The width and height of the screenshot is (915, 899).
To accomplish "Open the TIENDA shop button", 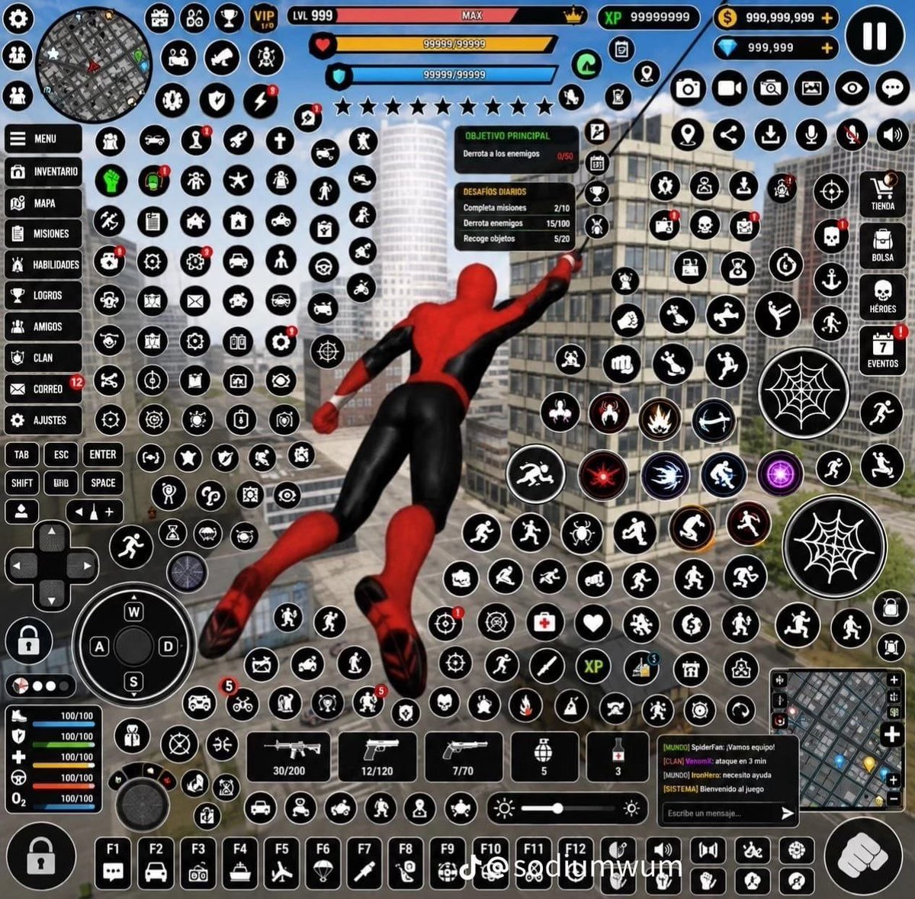I will (x=882, y=193).
